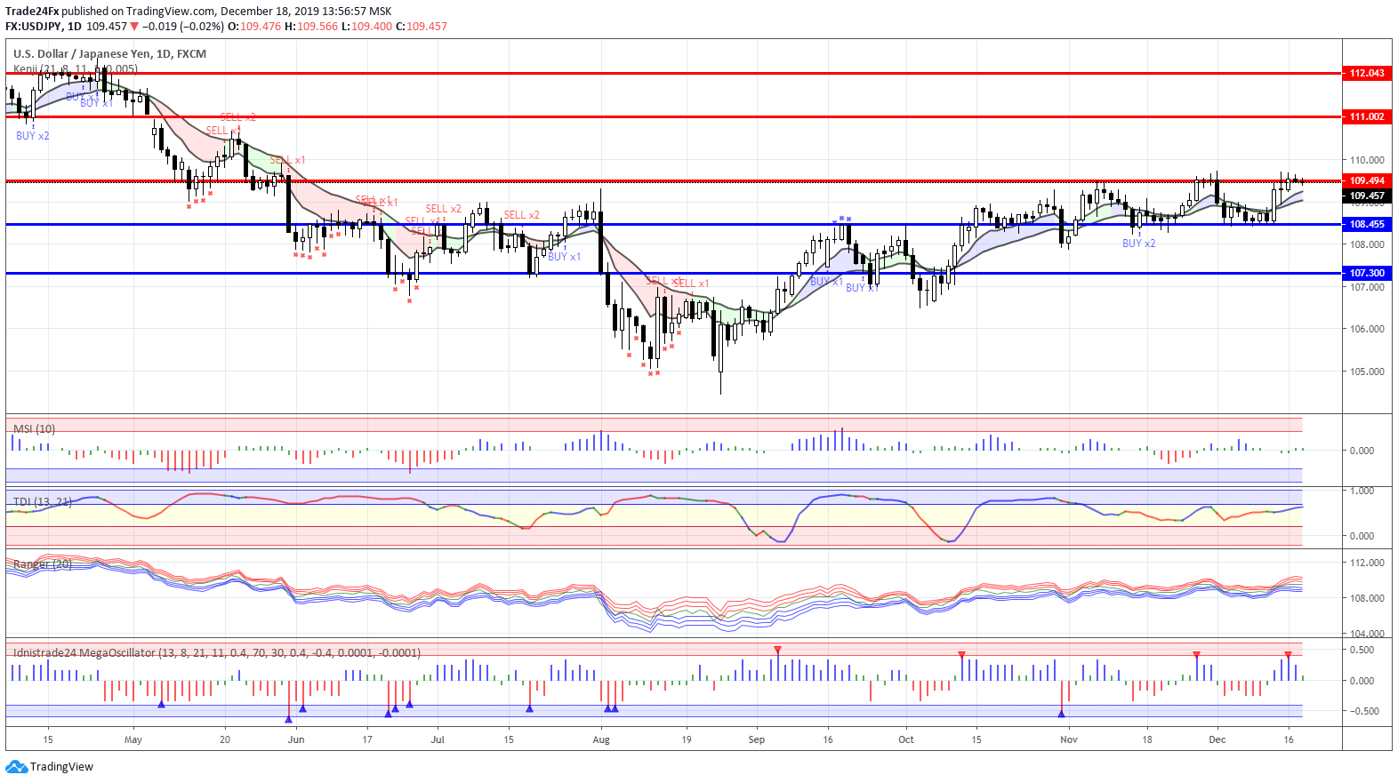Click the 1.000 value on TDI axis
The image size is (1398, 783).
pyautogui.click(x=1362, y=491)
